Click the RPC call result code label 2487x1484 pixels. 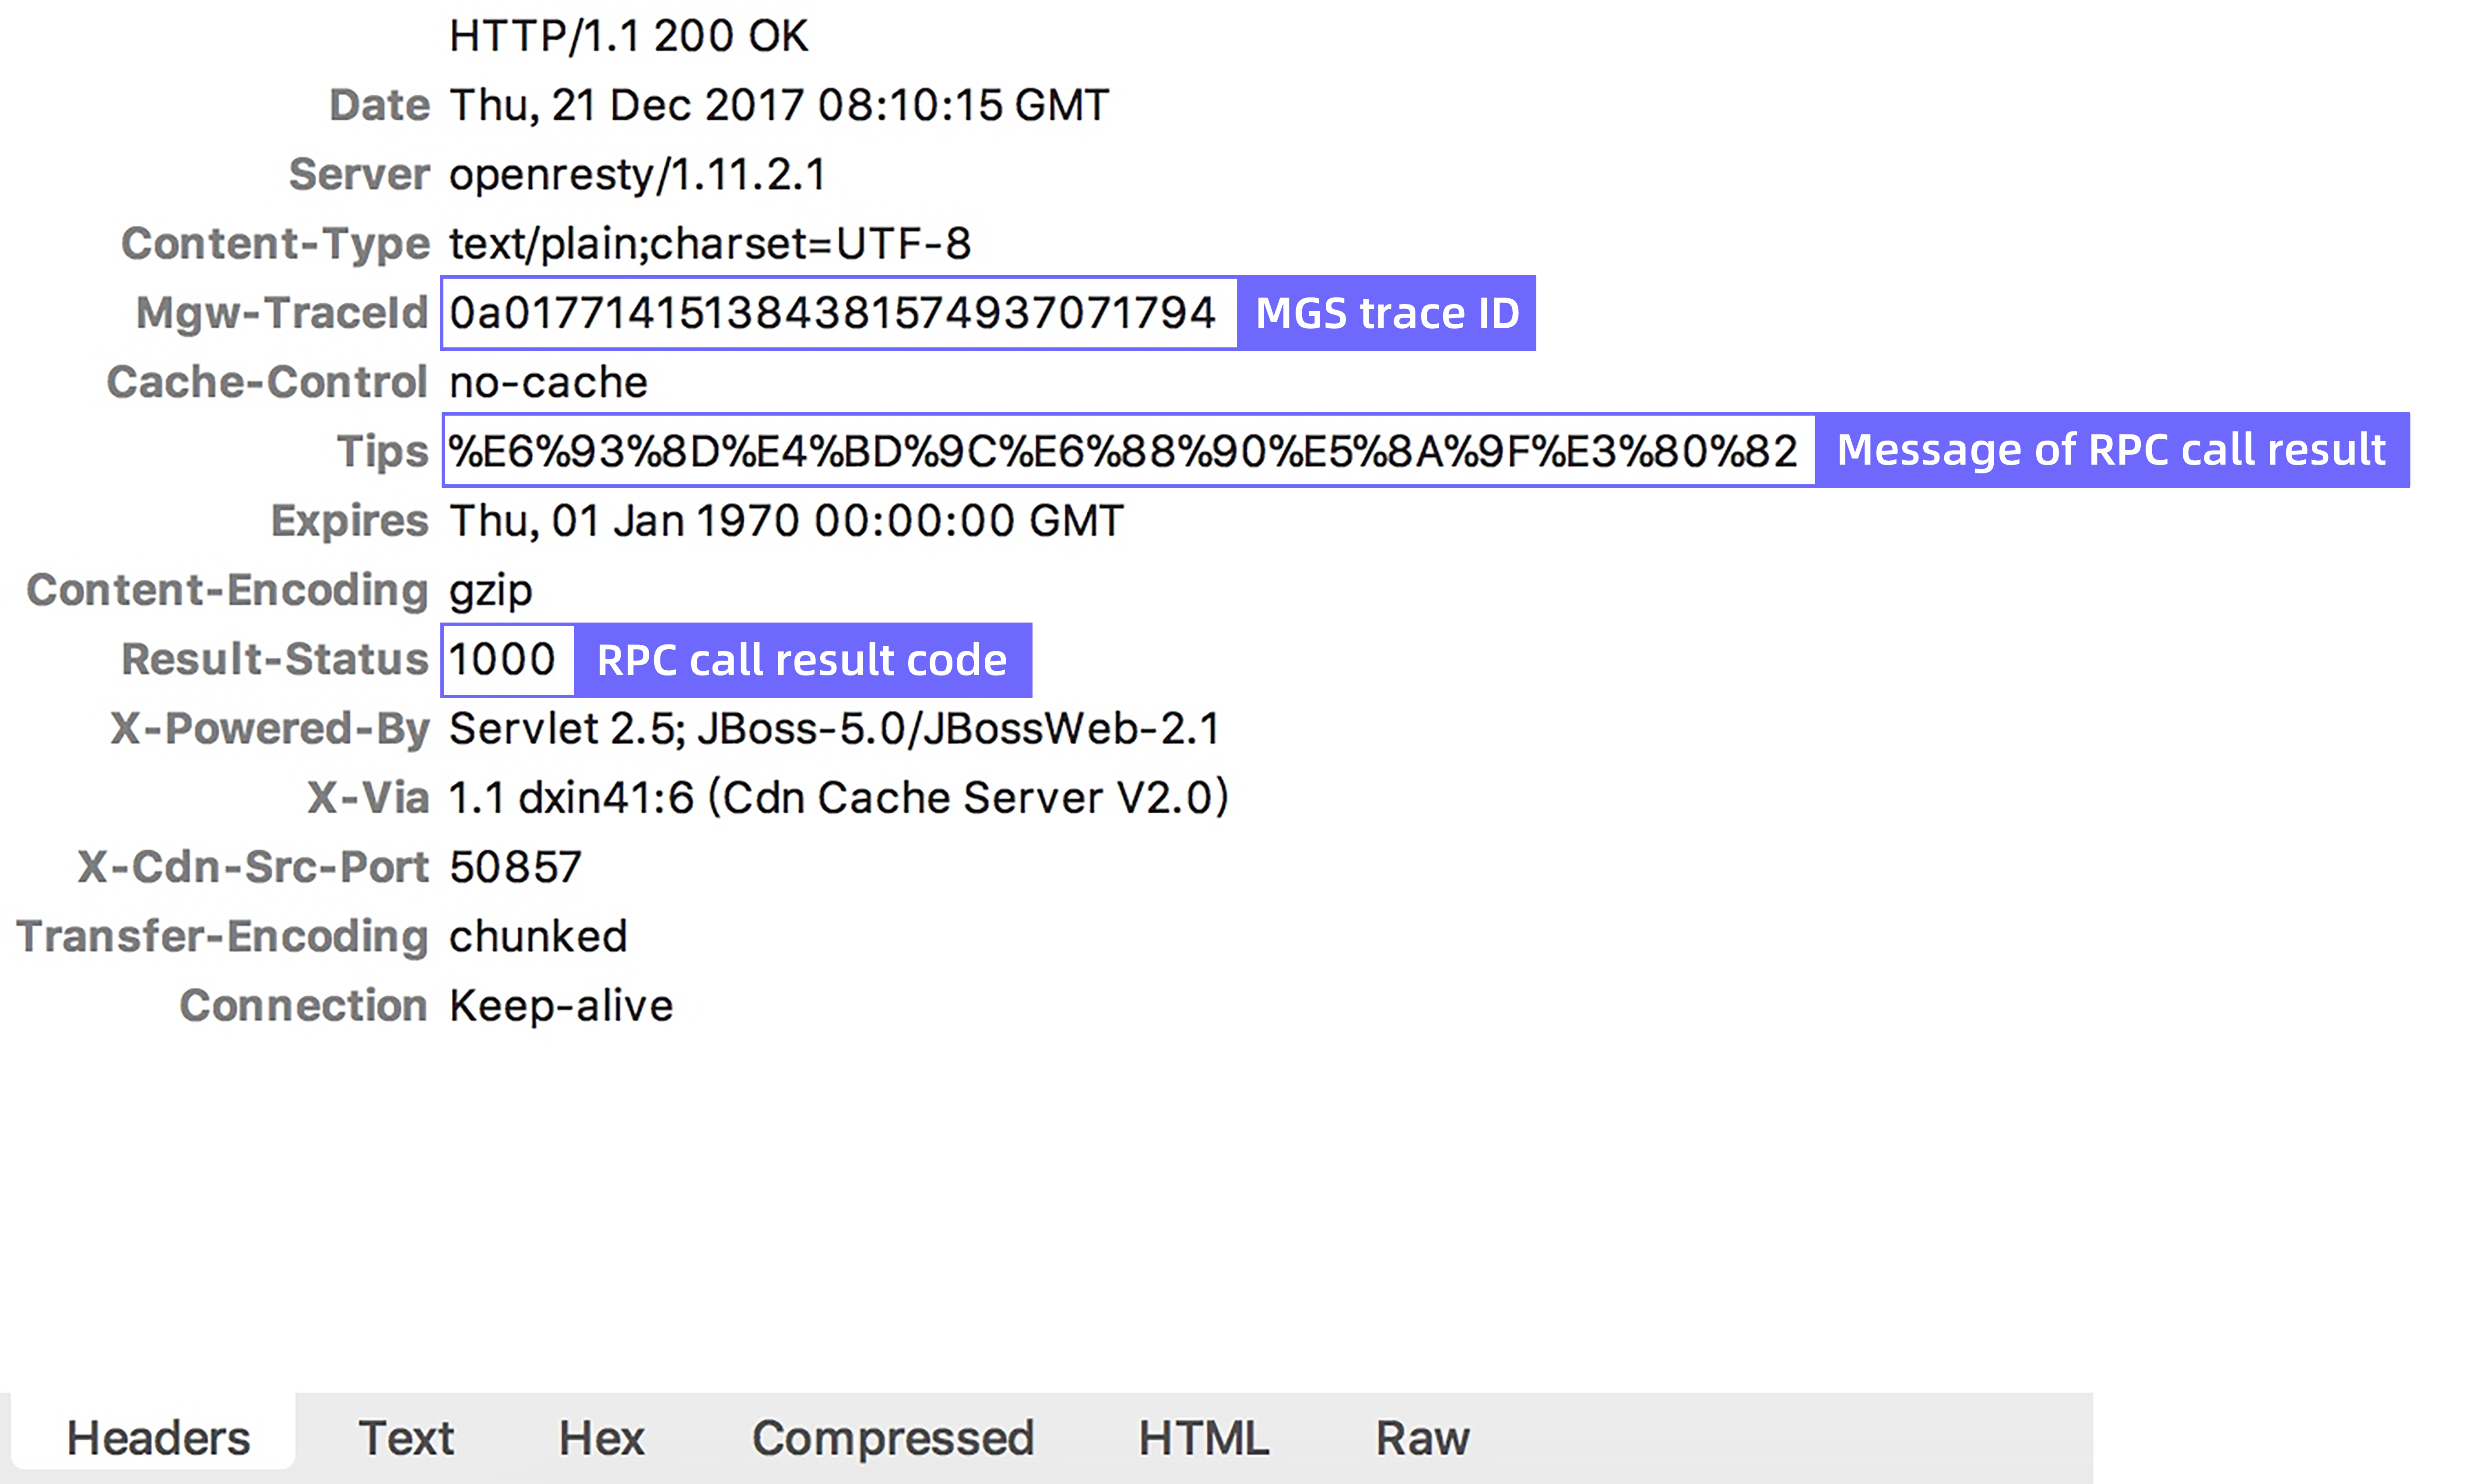(802, 660)
